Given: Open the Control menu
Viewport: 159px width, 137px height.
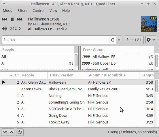Looking at the screenshot, I should 38,11.
